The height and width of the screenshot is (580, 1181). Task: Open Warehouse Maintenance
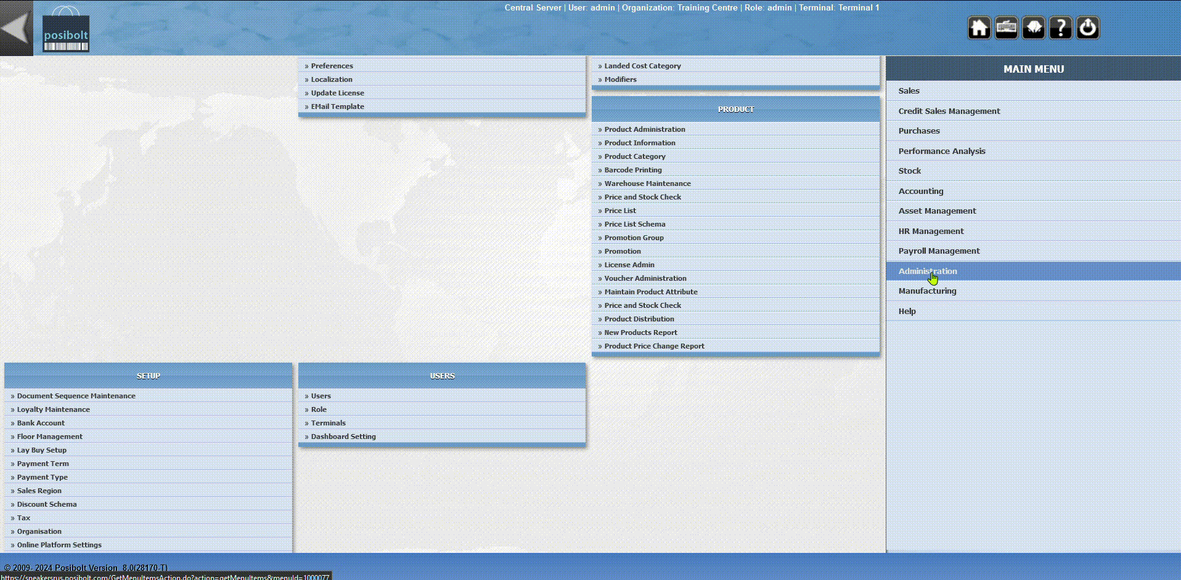(x=647, y=183)
